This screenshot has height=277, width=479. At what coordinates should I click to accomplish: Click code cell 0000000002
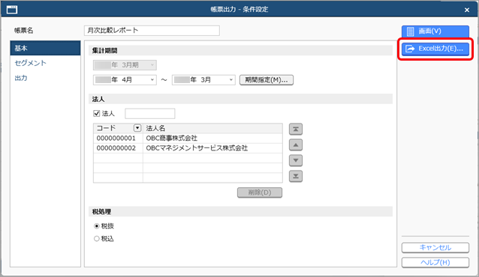pos(118,148)
